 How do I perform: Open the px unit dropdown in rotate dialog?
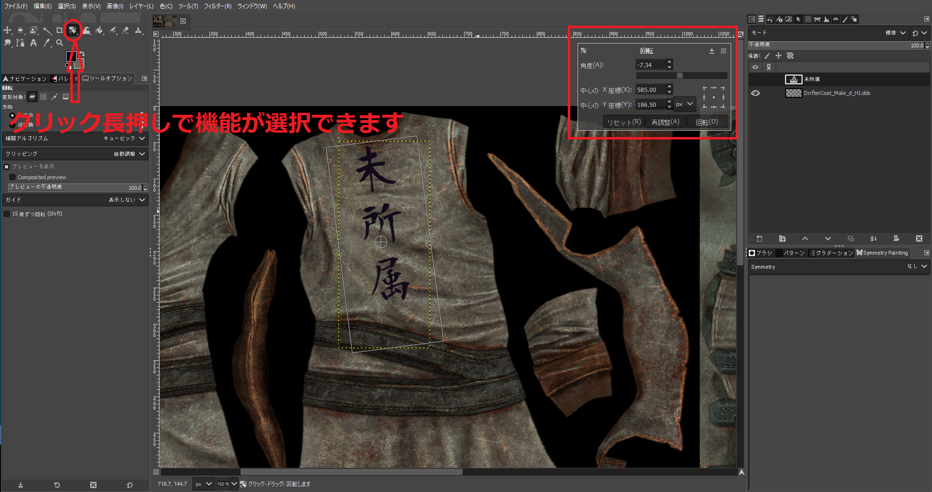click(x=685, y=104)
